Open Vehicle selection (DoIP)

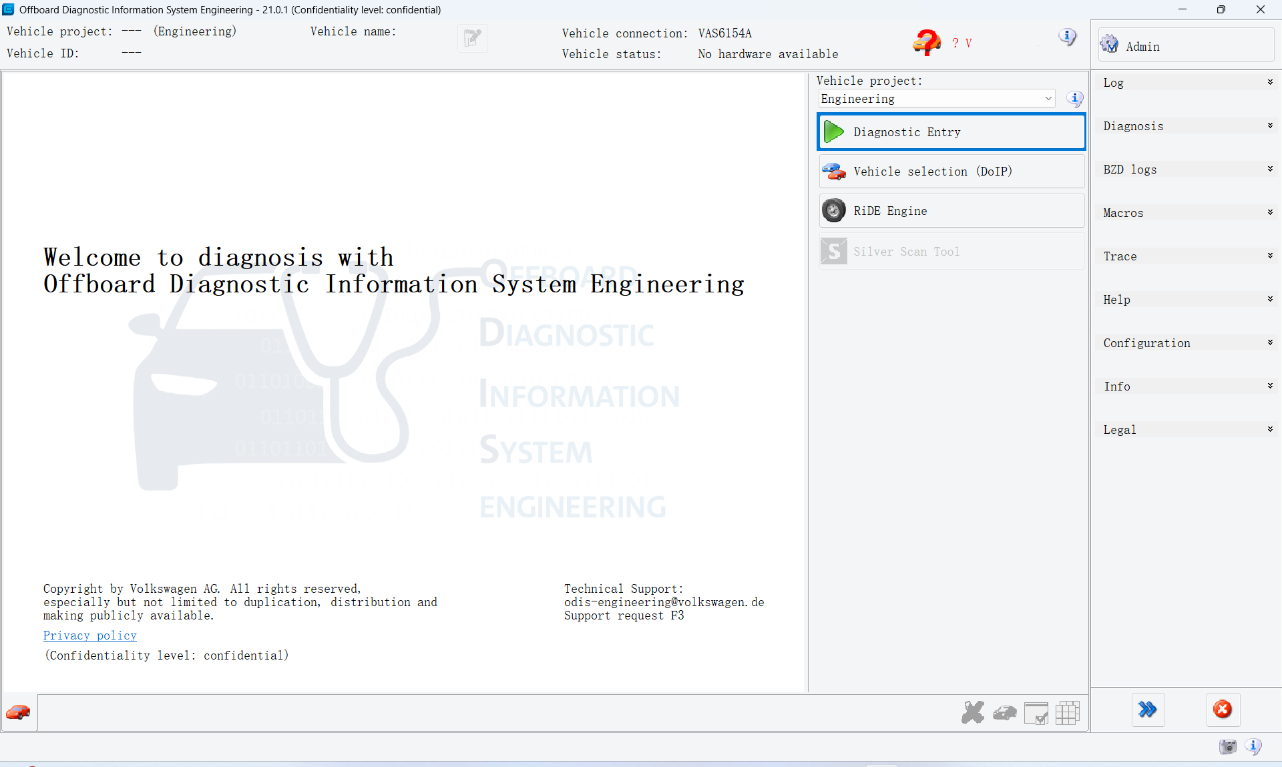click(951, 172)
